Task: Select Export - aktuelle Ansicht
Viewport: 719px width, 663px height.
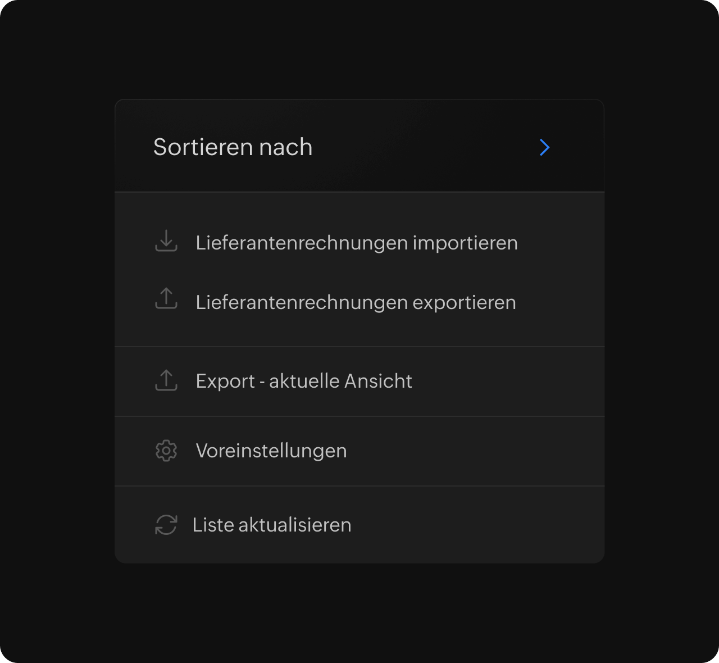Action: (x=303, y=380)
